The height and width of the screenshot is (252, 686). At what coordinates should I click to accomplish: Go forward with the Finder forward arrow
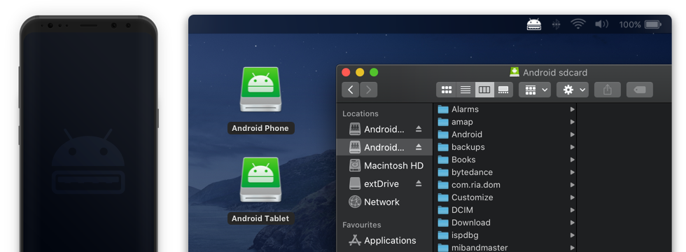[x=368, y=90]
